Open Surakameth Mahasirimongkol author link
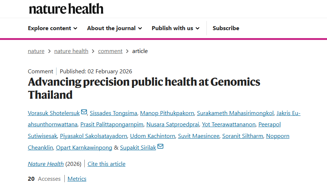 coord(235,113)
